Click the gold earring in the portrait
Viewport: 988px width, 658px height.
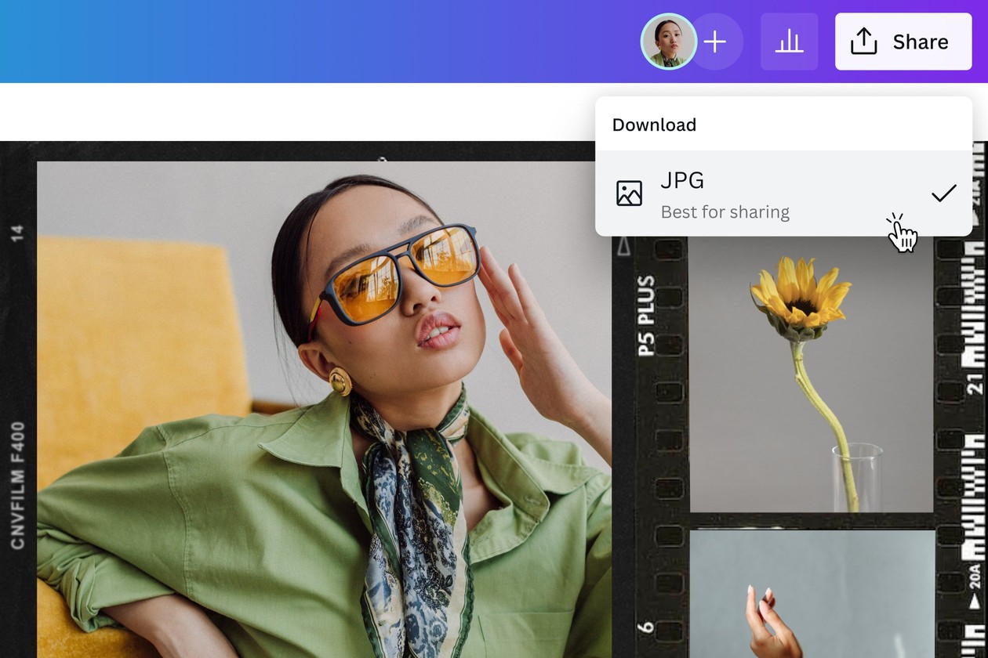tap(340, 381)
